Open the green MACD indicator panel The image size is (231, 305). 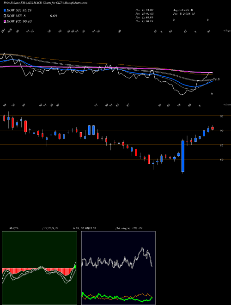39,268
